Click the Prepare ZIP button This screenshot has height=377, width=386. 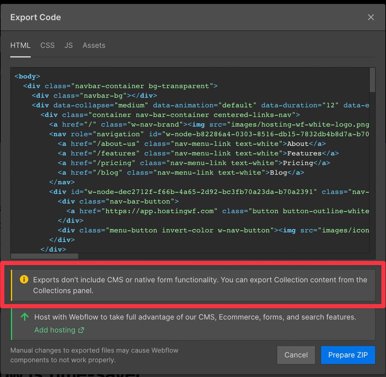(348, 355)
